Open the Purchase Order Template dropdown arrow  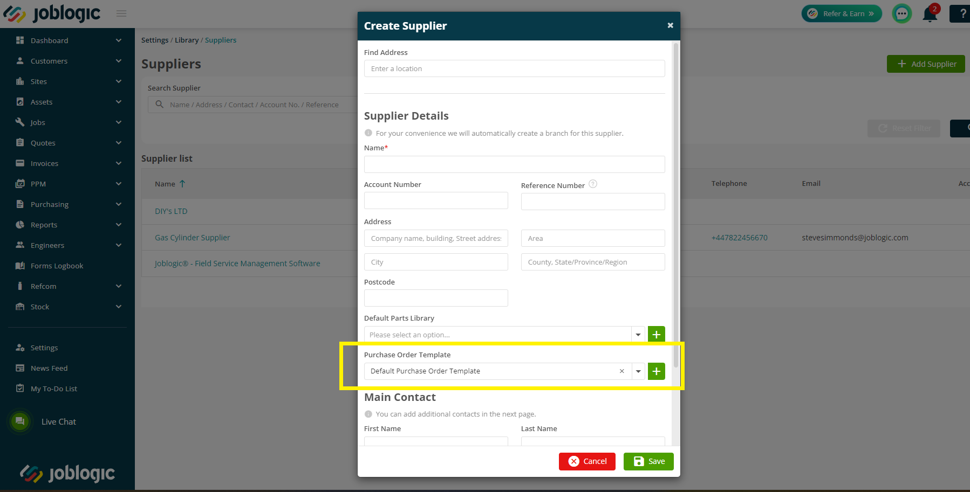638,371
